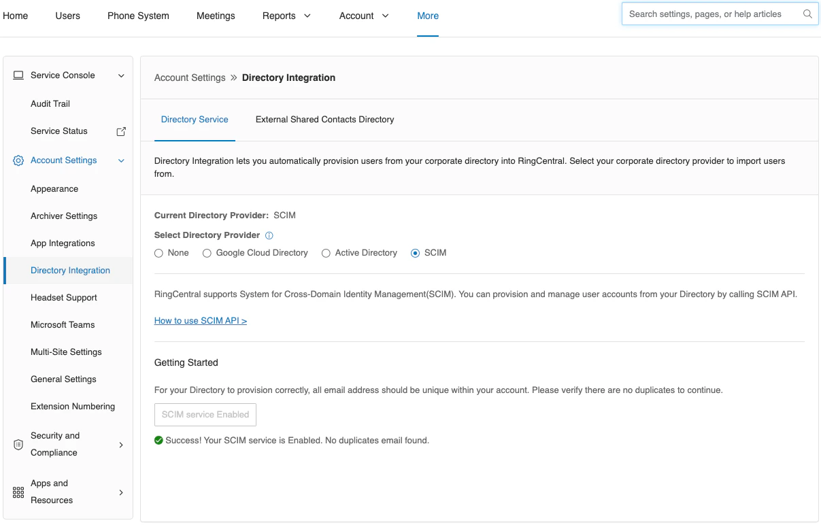Click the search magnifier icon
This screenshot has width=821, height=529.
[807, 14]
